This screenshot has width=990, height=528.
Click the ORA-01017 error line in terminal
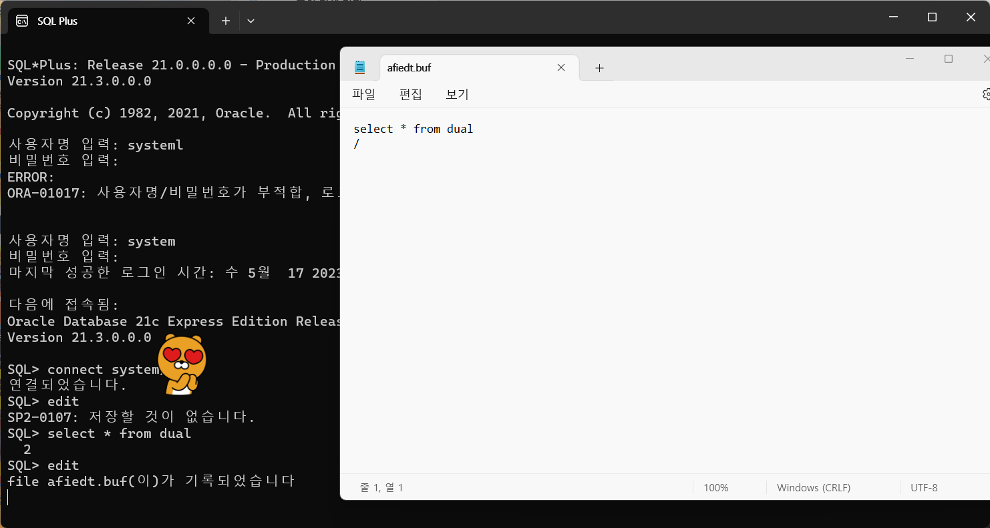(174, 193)
